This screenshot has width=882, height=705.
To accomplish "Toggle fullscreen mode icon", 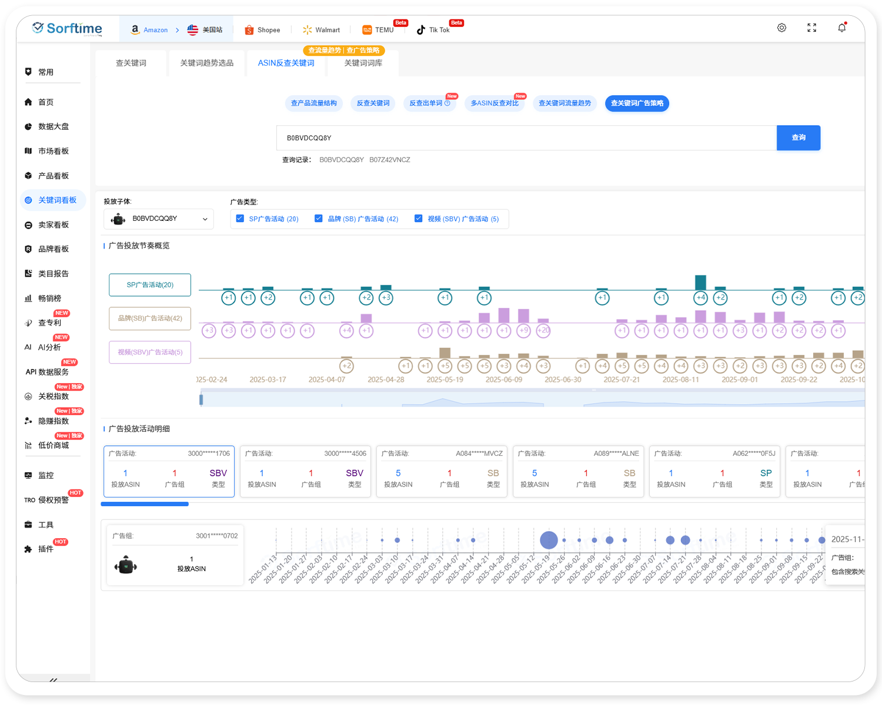I will [811, 28].
